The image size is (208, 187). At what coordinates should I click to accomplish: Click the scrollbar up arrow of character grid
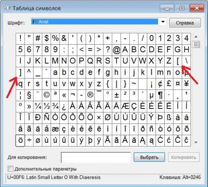point(196,37)
